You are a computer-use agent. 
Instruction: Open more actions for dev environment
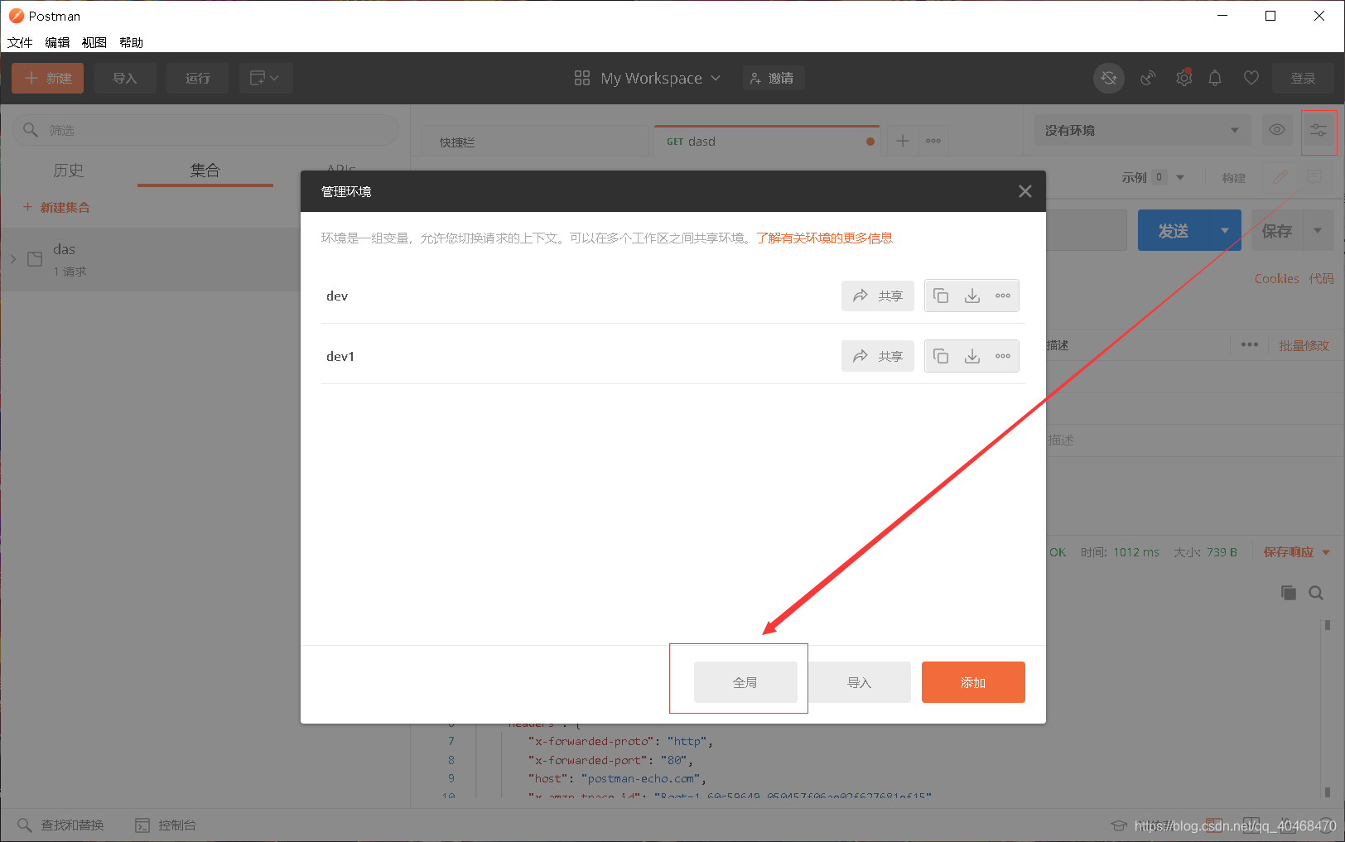coord(1003,296)
